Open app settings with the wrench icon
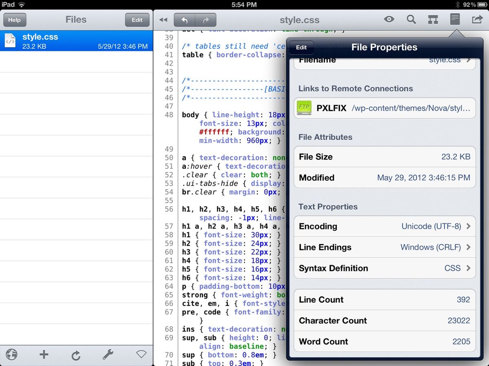Viewport: 489px width, 366px height. coord(108,354)
